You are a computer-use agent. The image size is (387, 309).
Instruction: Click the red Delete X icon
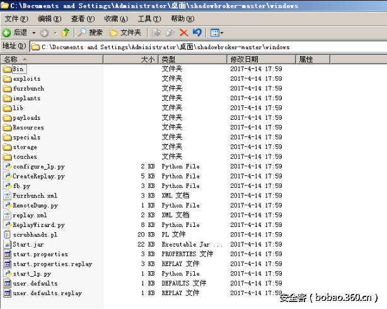pyautogui.click(x=184, y=33)
